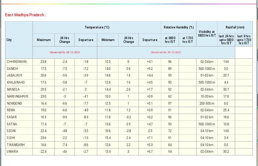Click the JABALPUR city cell
This screenshot has height=166, width=258.
[15, 75]
